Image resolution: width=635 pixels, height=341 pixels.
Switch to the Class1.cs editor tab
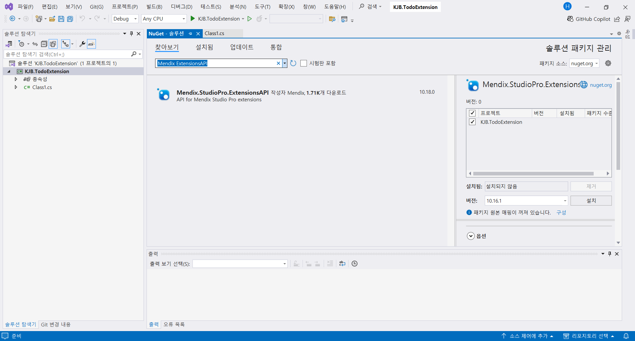(214, 33)
